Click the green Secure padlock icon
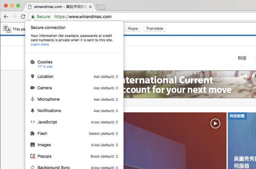This screenshot has width=256, height=169. coord(33,17)
